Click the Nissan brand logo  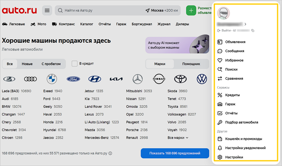(159, 79)
